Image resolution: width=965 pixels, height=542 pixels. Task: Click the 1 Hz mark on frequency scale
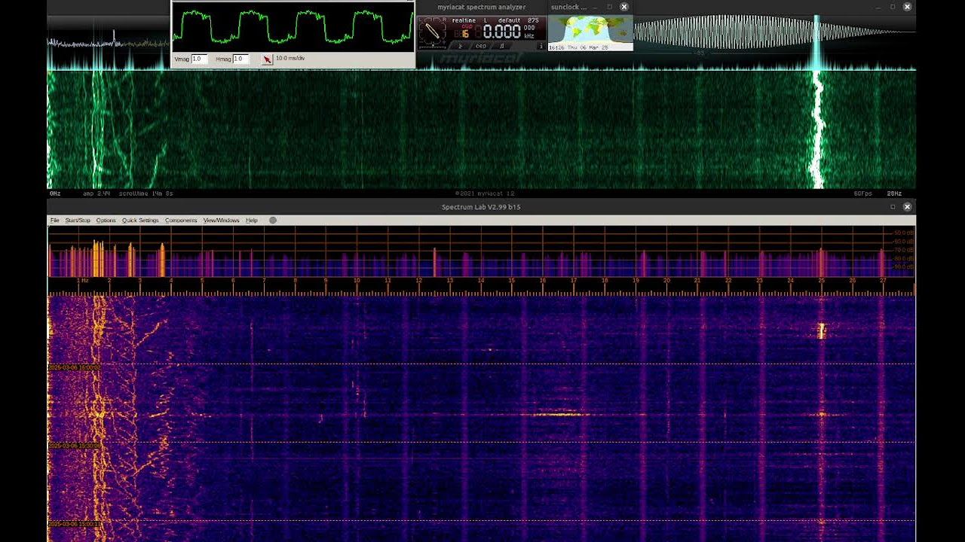click(83, 281)
